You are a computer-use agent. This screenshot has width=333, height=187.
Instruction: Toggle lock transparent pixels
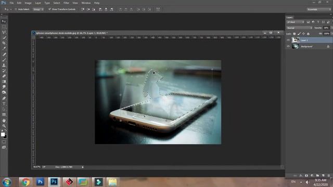coord(294,34)
